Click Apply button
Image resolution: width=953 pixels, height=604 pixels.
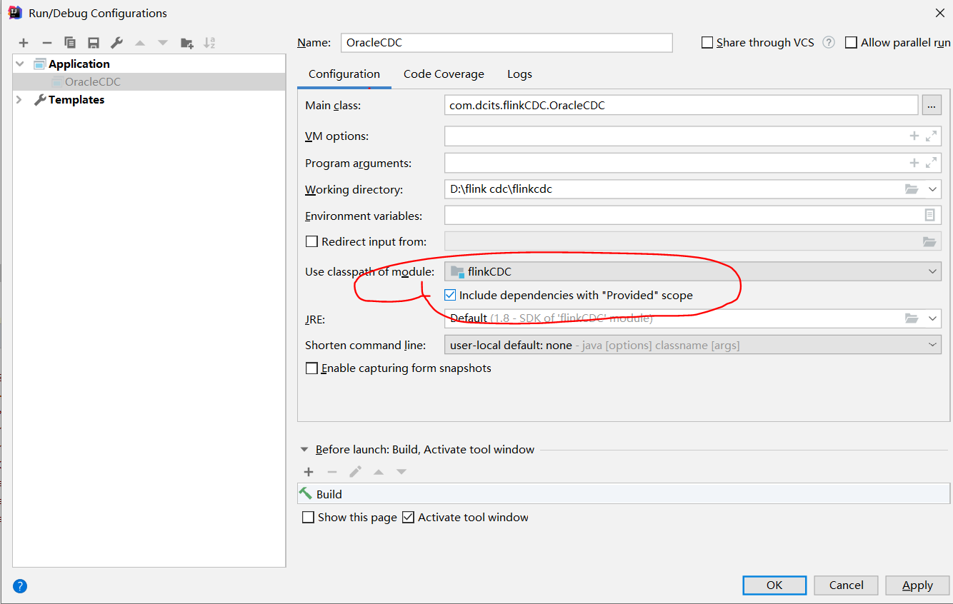[917, 585]
